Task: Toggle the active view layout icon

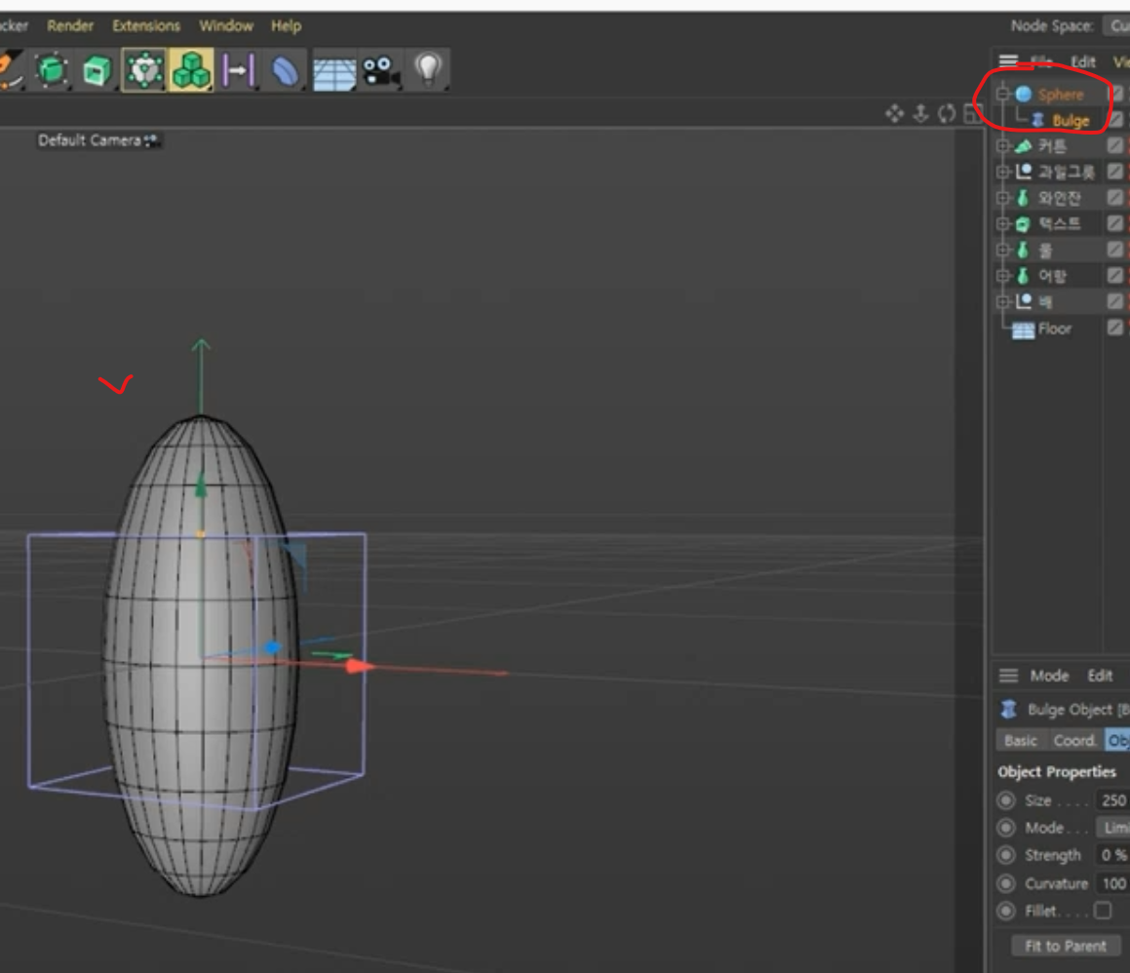Action: pos(973,113)
